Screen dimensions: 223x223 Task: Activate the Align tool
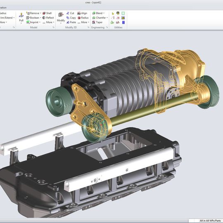pyautogui.click(x=82, y=13)
